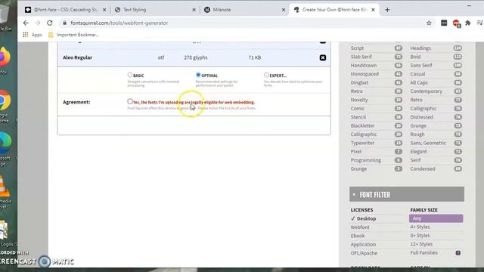Open the Dingbat font category

359,82
